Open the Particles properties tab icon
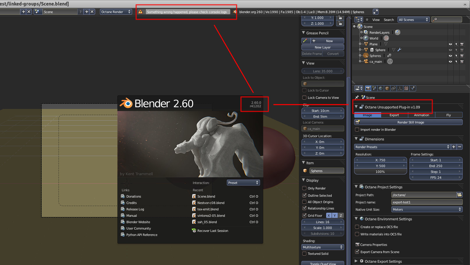 point(413,88)
